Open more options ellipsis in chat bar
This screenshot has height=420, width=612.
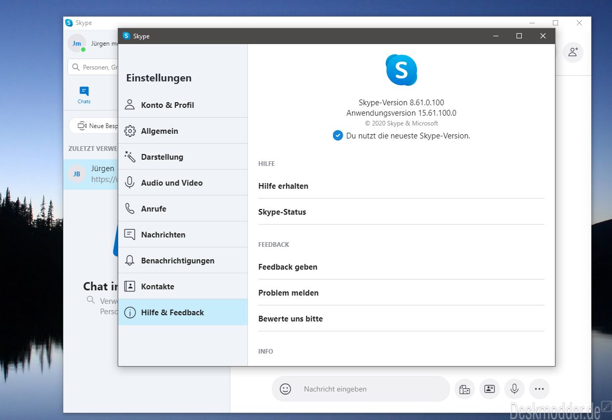tap(539, 389)
